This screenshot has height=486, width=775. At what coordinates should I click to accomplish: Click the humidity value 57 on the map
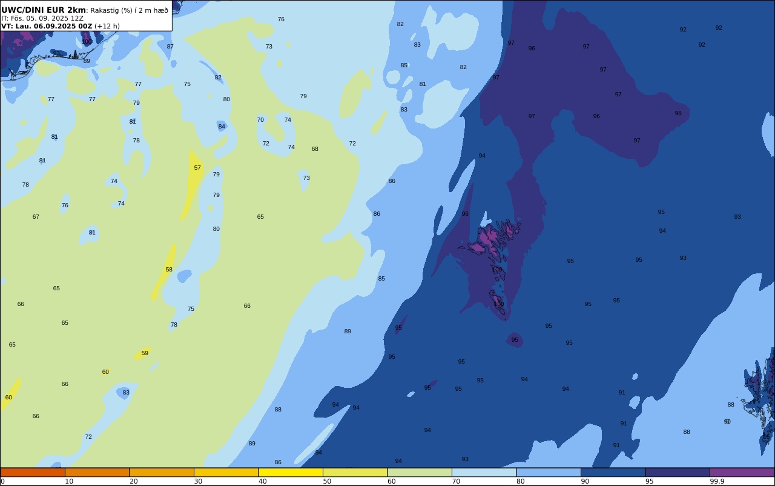click(197, 168)
